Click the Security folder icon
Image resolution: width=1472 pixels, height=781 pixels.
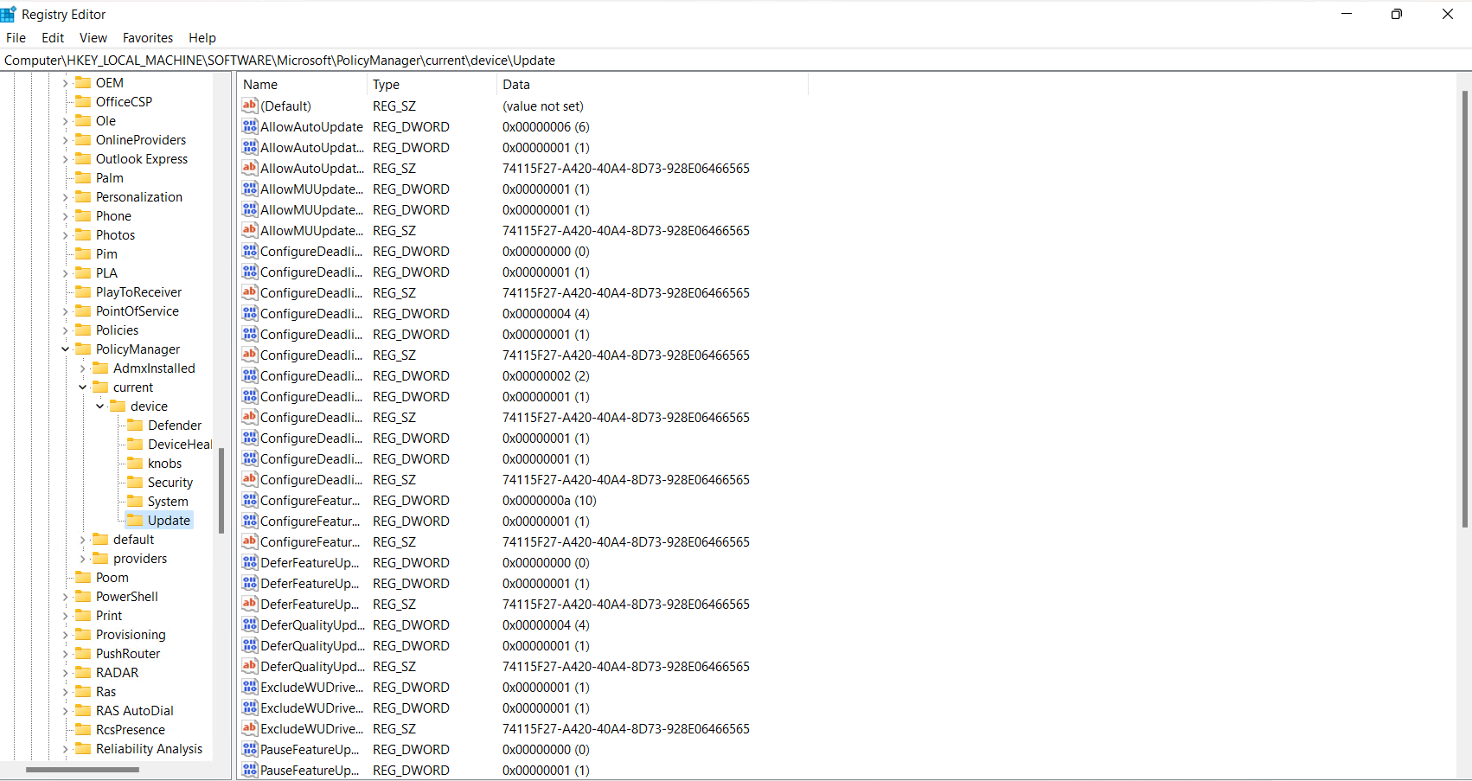coord(135,483)
